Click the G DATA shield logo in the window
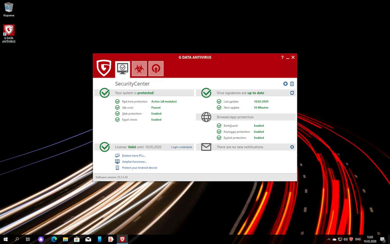Image resolution: width=390 pixels, height=244 pixels. pyautogui.click(x=104, y=68)
